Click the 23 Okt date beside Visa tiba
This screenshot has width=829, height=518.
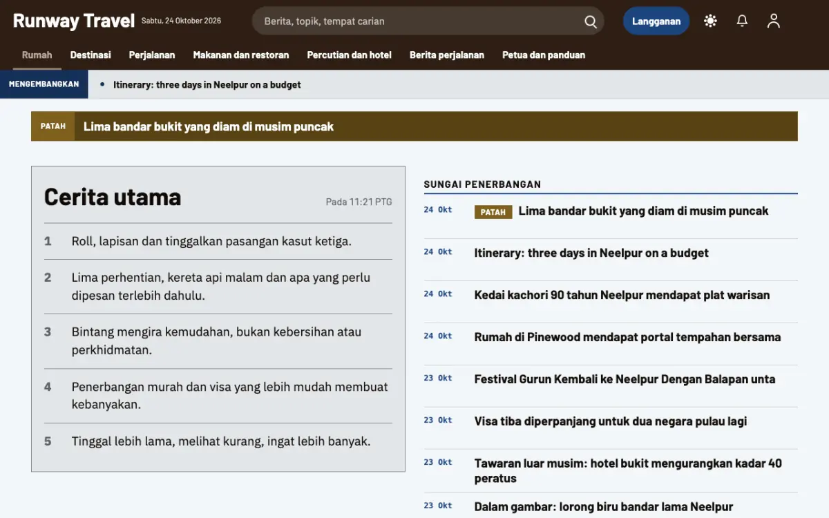pos(438,421)
